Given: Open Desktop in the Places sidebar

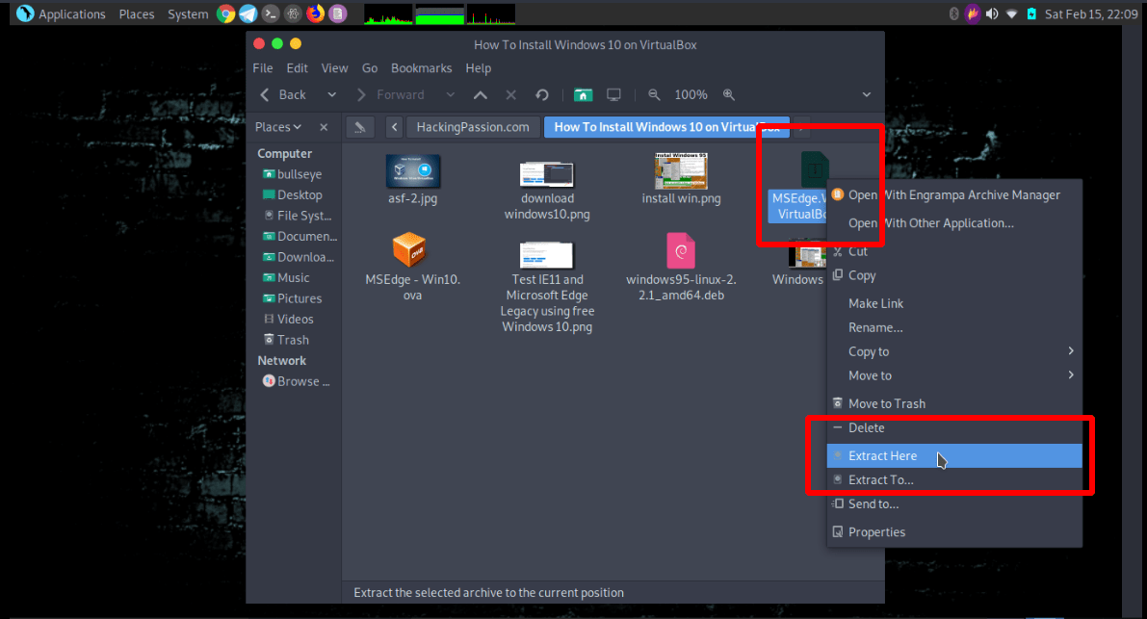Looking at the screenshot, I should (x=293, y=195).
